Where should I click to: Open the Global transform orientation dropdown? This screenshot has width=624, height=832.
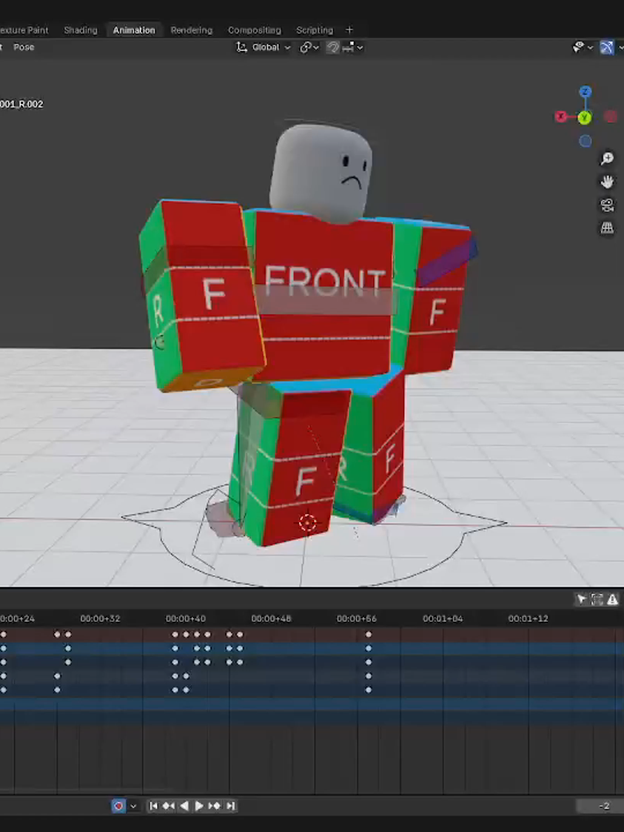(x=263, y=47)
